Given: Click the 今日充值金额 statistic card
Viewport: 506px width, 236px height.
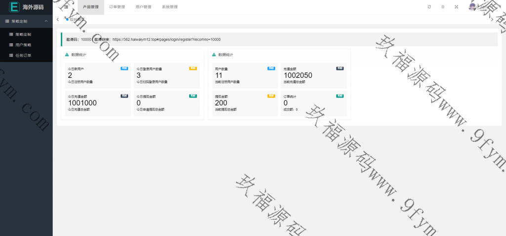Looking at the screenshot, I should [97, 102].
